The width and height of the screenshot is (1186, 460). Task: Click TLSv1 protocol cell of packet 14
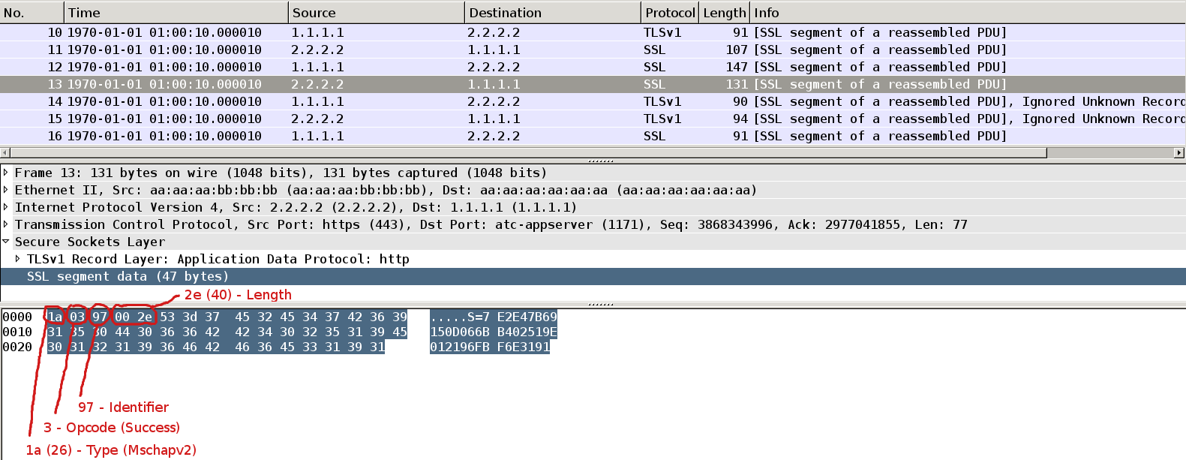pos(662,101)
